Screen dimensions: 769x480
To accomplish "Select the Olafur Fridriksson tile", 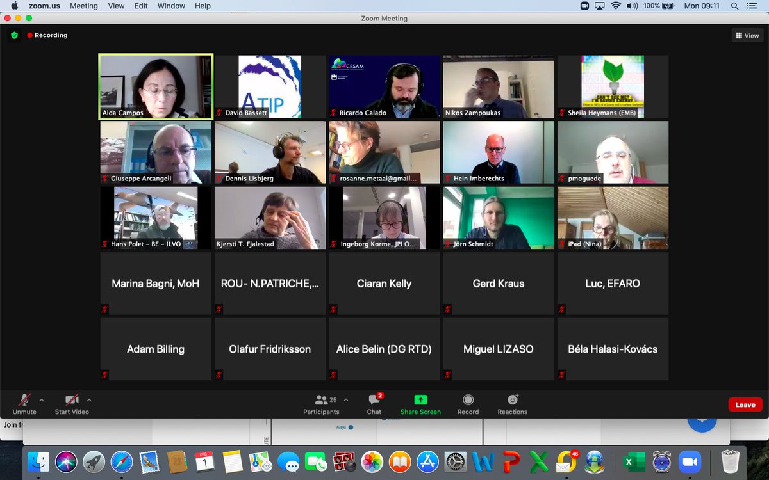I will (x=270, y=349).
